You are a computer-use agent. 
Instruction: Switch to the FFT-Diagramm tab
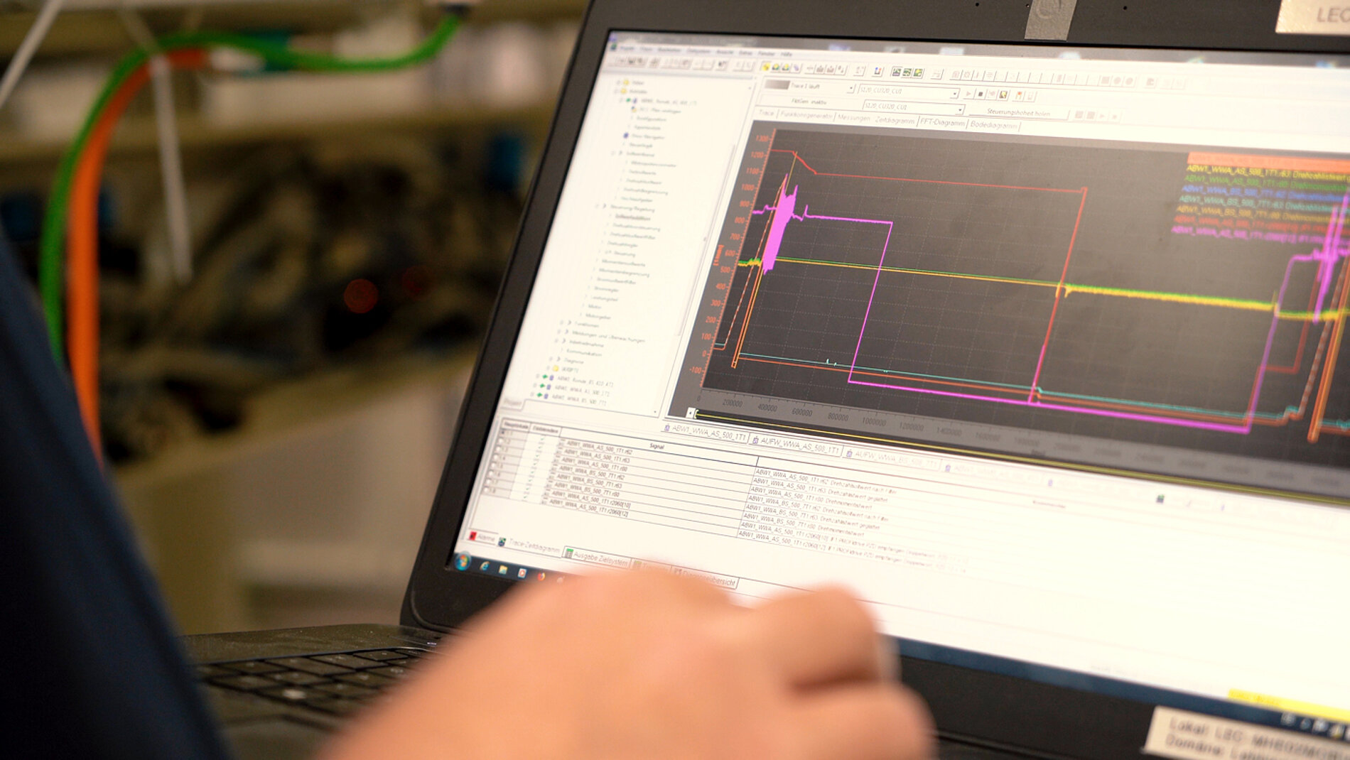coord(942,123)
